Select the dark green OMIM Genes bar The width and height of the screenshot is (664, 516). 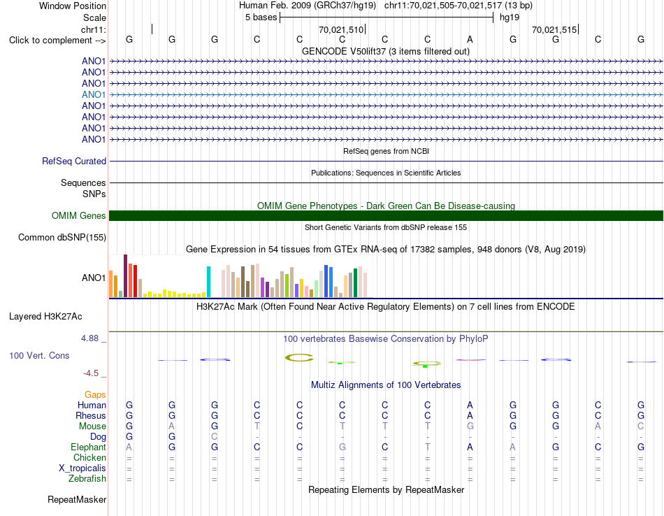tap(386, 215)
